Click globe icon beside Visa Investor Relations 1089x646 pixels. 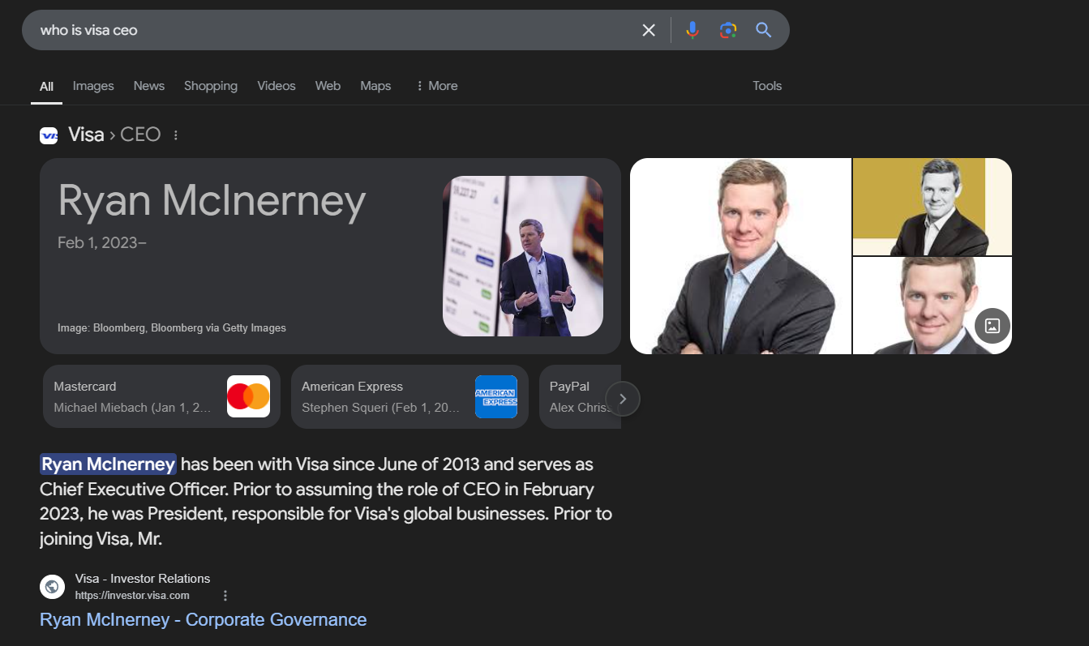pyautogui.click(x=52, y=586)
